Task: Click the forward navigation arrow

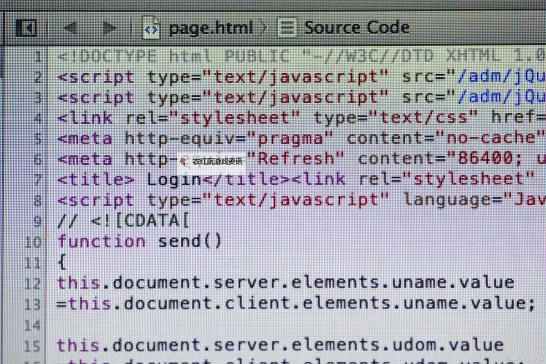Action: 109,28
